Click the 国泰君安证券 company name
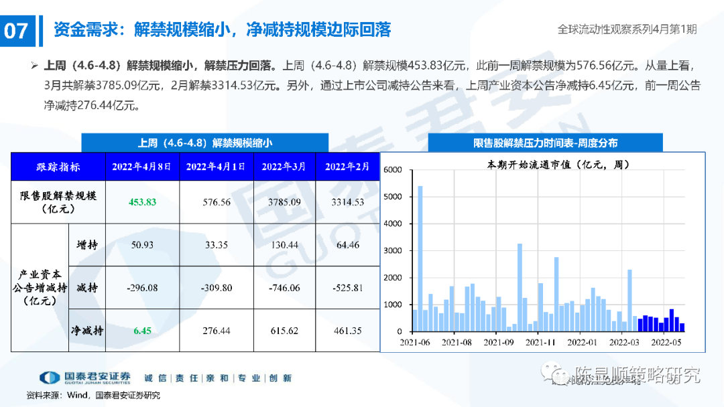The width and height of the screenshot is (724, 407). tap(97, 377)
